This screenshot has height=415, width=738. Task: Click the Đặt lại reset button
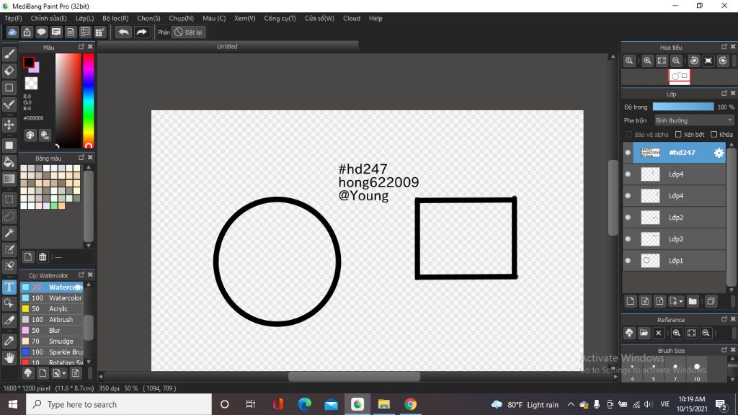click(x=189, y=32)
